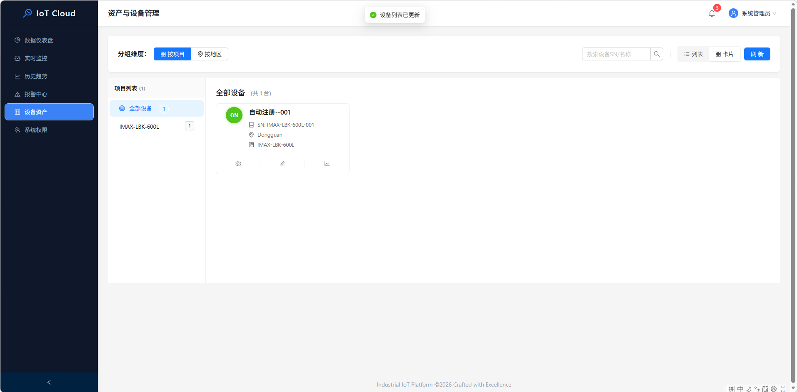Viewport: 797px width, 392px height.
Task: Click the edit pencil icon on device card
Action: point(282,164)
